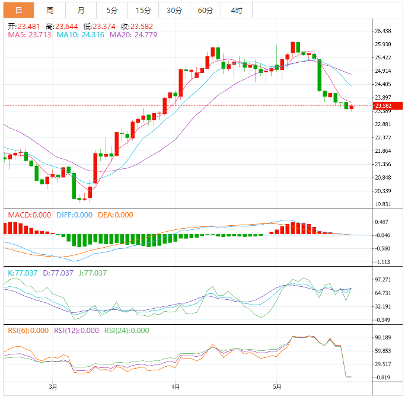Click the 25.930 price axis value
Image resolution: width=408 pixels, height=400 pixels.
(x=383, y=44)
